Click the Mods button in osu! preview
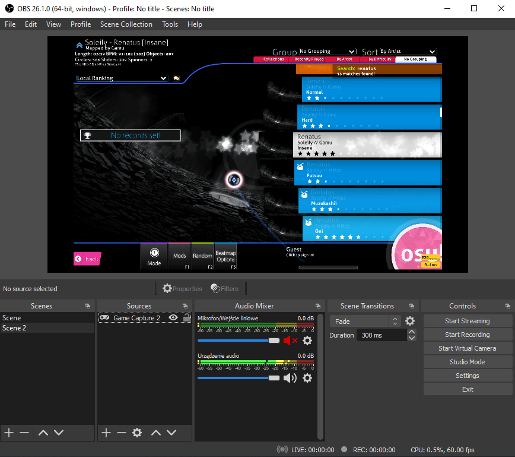 179,257
